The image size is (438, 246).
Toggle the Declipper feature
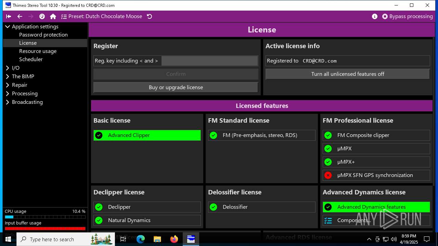(x=147, y=207)
